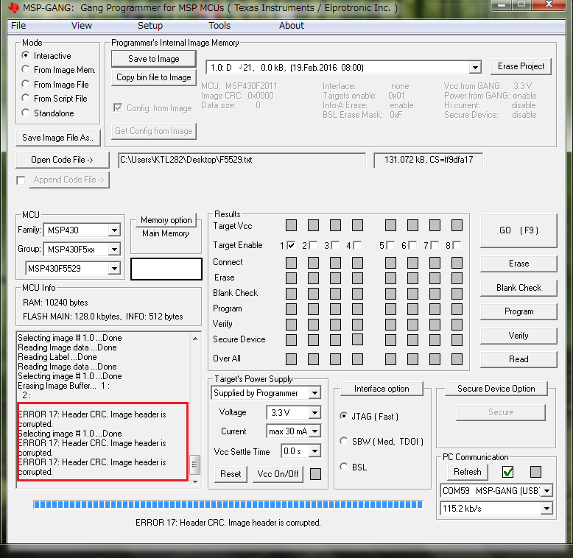Expand the image selection dropdown
This screenshot has height=558, width=573.
pyautogui.click(x=475, y=68)
